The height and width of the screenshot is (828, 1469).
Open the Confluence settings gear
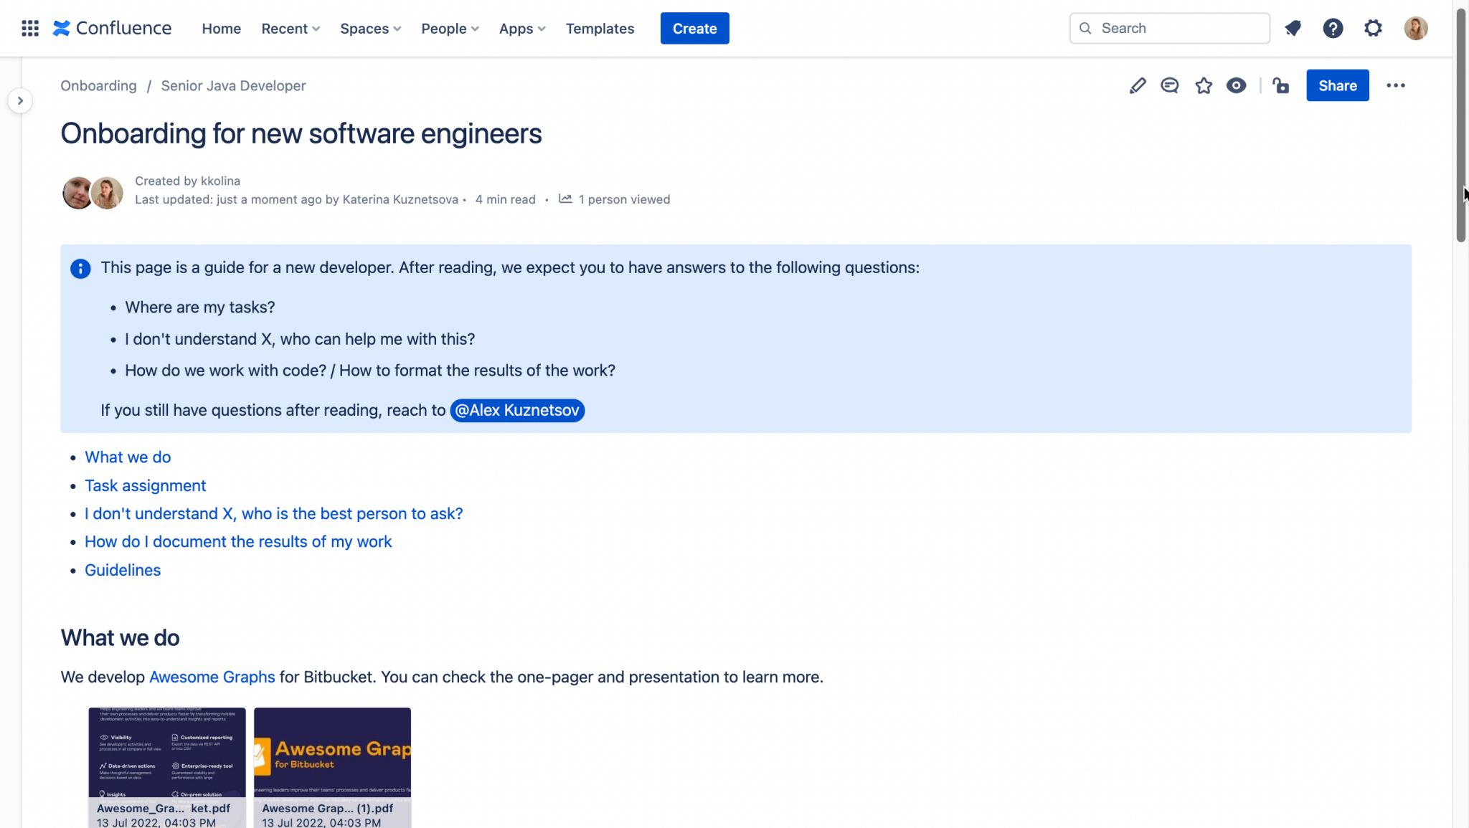[1374, 28]
